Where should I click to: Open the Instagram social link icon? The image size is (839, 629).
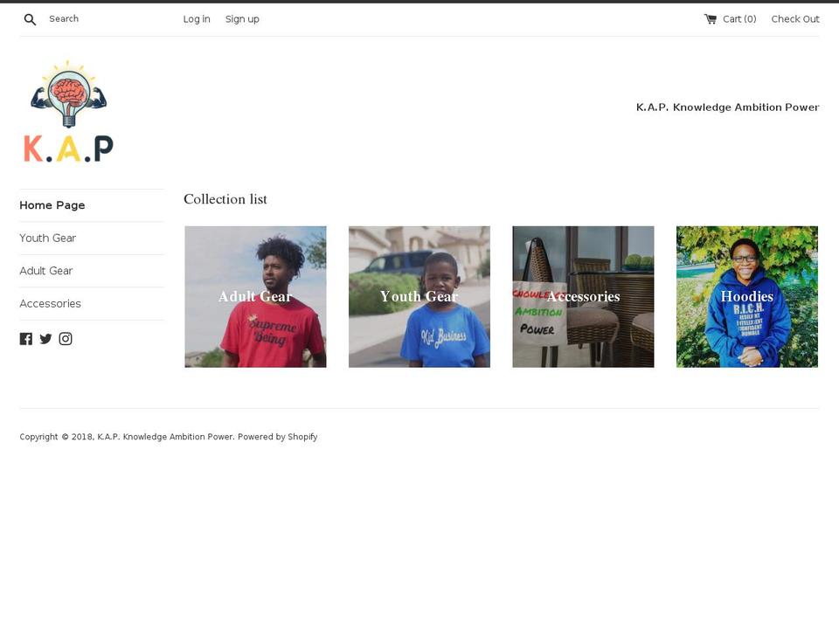tap(66, 339)
